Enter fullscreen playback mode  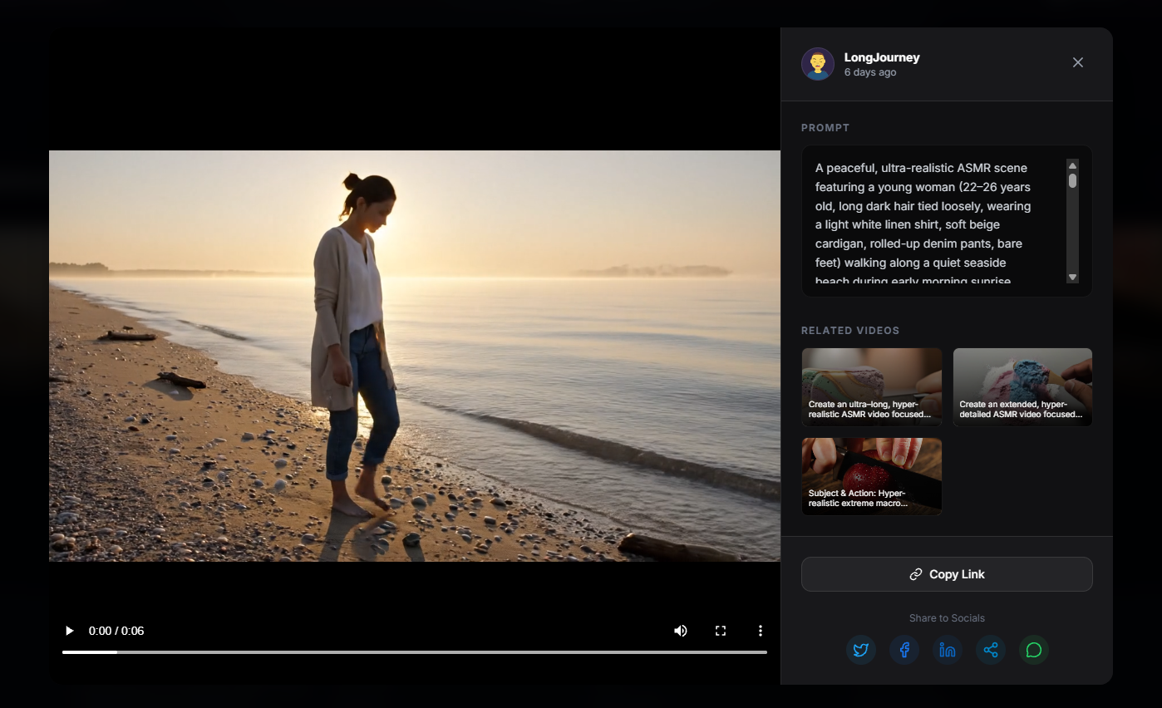(721, 630)
